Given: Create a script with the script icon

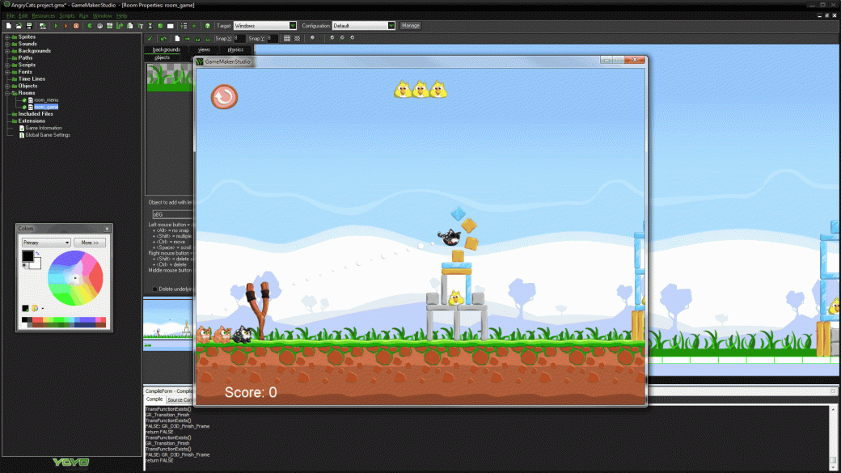Looking at the screenshot, I should [130, 26].
